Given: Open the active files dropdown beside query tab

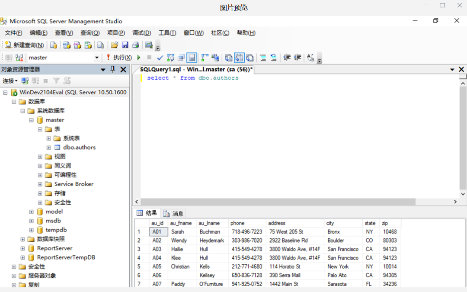Looking at the screenshot, I should click(452, 69).
